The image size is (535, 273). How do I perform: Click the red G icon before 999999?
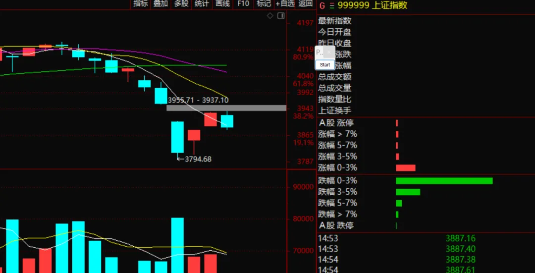coord(322,5)
